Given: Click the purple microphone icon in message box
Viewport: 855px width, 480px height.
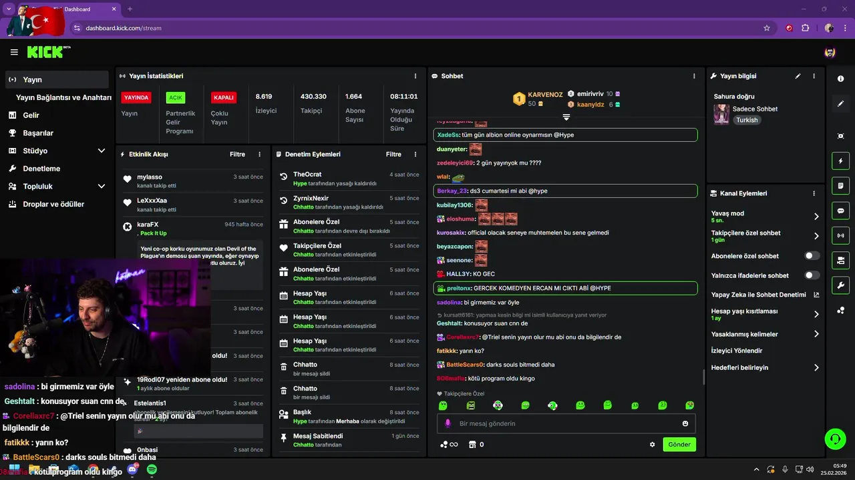Looking at the screenshot, I should 448,423.
